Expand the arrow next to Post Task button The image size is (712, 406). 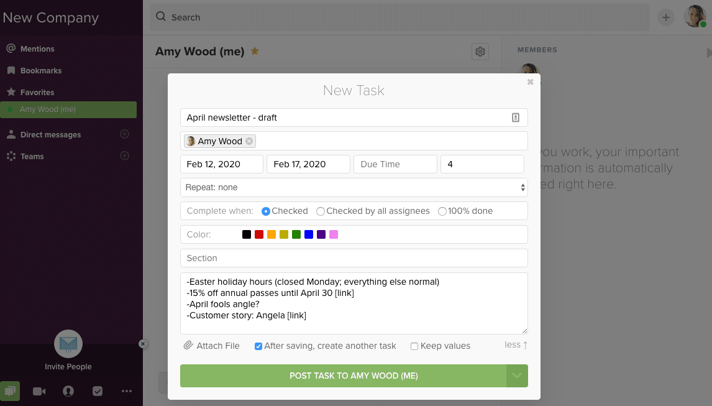pos(518,376)
